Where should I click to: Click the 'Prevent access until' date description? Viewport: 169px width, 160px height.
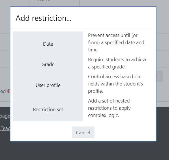click(116, 42)
